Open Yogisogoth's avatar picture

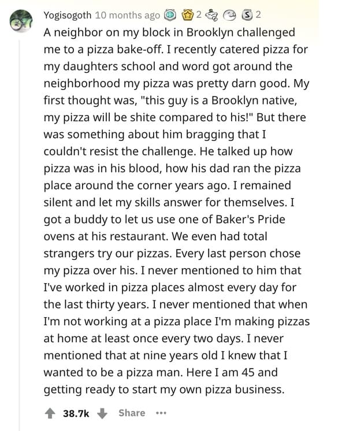point(21,21)
